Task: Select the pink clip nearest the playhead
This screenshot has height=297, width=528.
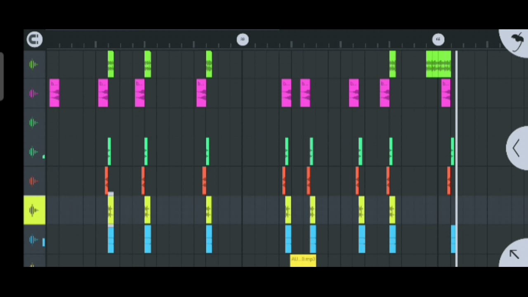Action: (446, 94)
